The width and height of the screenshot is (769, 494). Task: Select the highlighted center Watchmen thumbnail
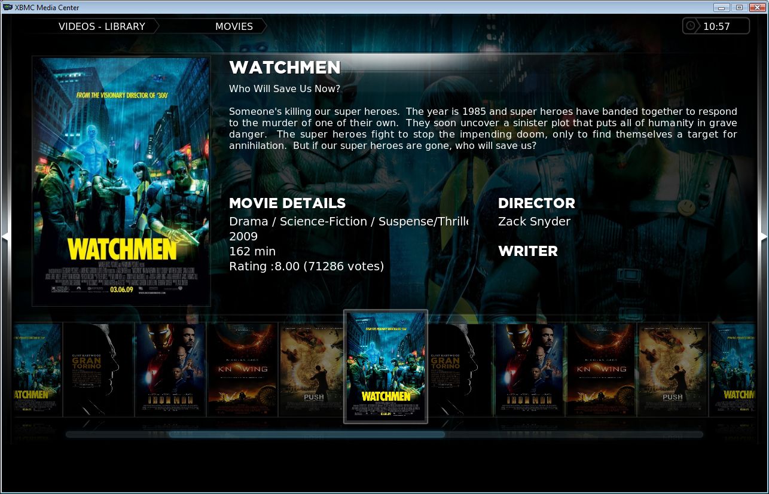pyautogui.click(x=386, y=366)
